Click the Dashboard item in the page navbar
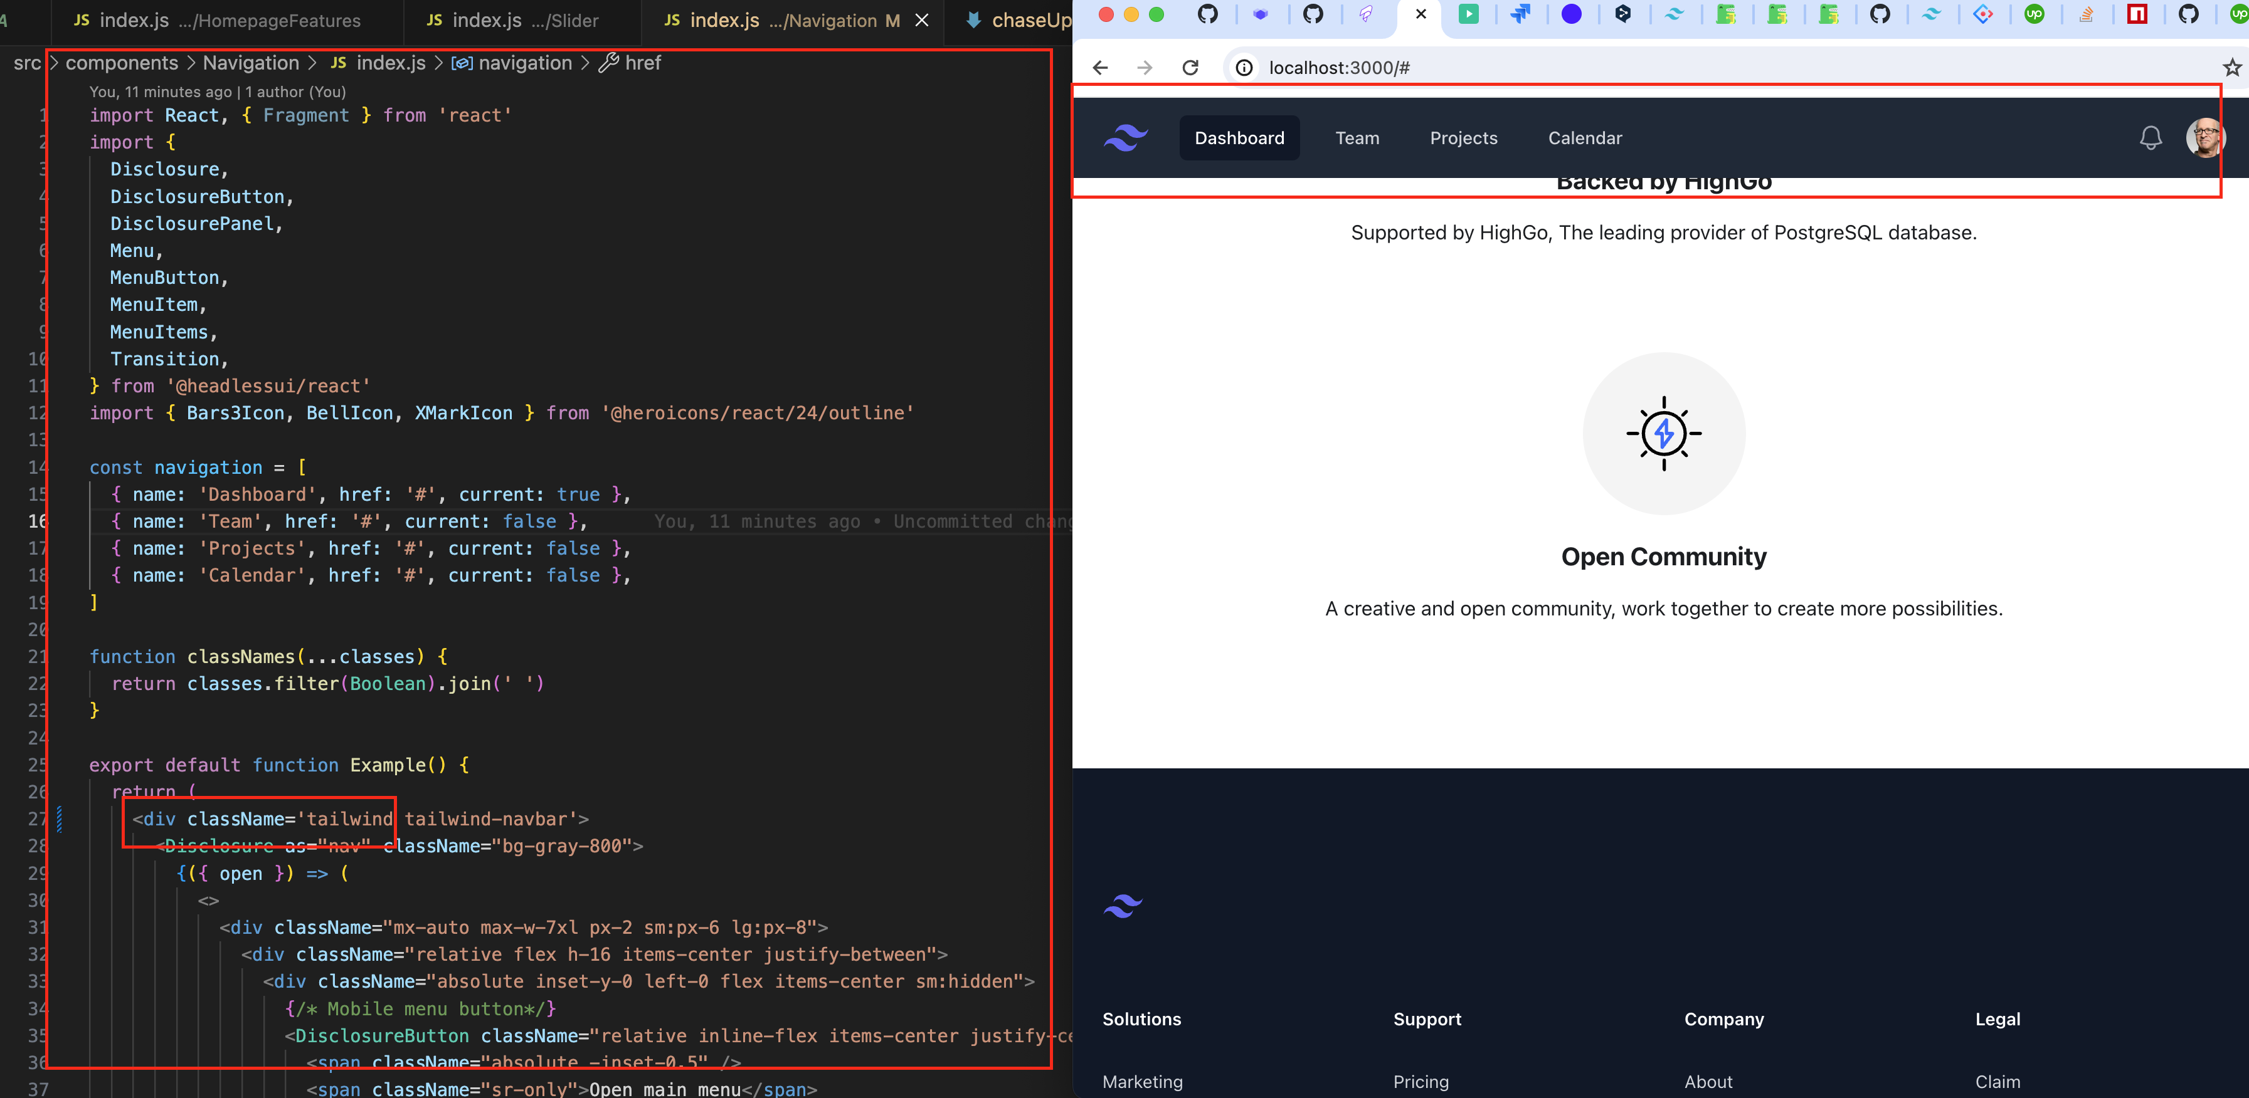The width and height of the screenshot is (2249, 1098). pos(1239,138)
